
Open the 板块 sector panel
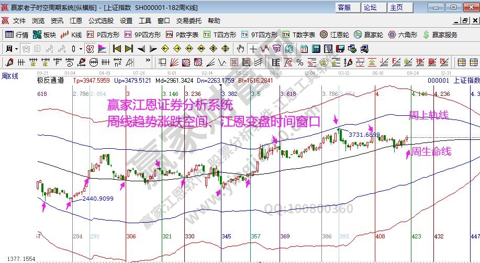(44, 35)
